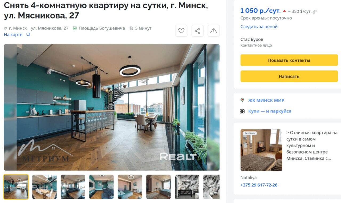Open the advertisement bedroom photo

[x=261, y=150]
